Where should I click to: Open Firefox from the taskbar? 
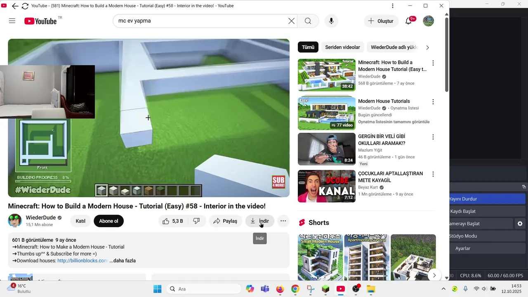[x=280, y=289]
